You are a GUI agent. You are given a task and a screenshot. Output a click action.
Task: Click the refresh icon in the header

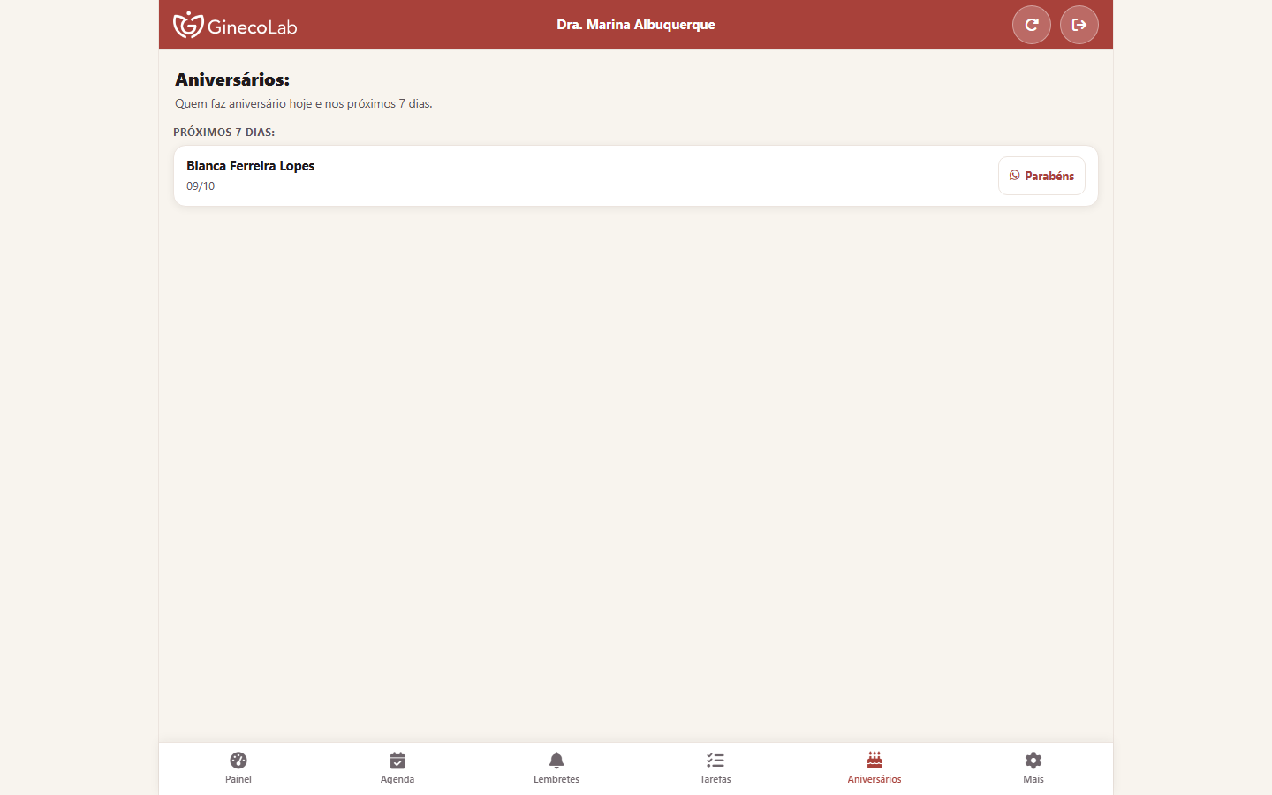coord(1031,25)
